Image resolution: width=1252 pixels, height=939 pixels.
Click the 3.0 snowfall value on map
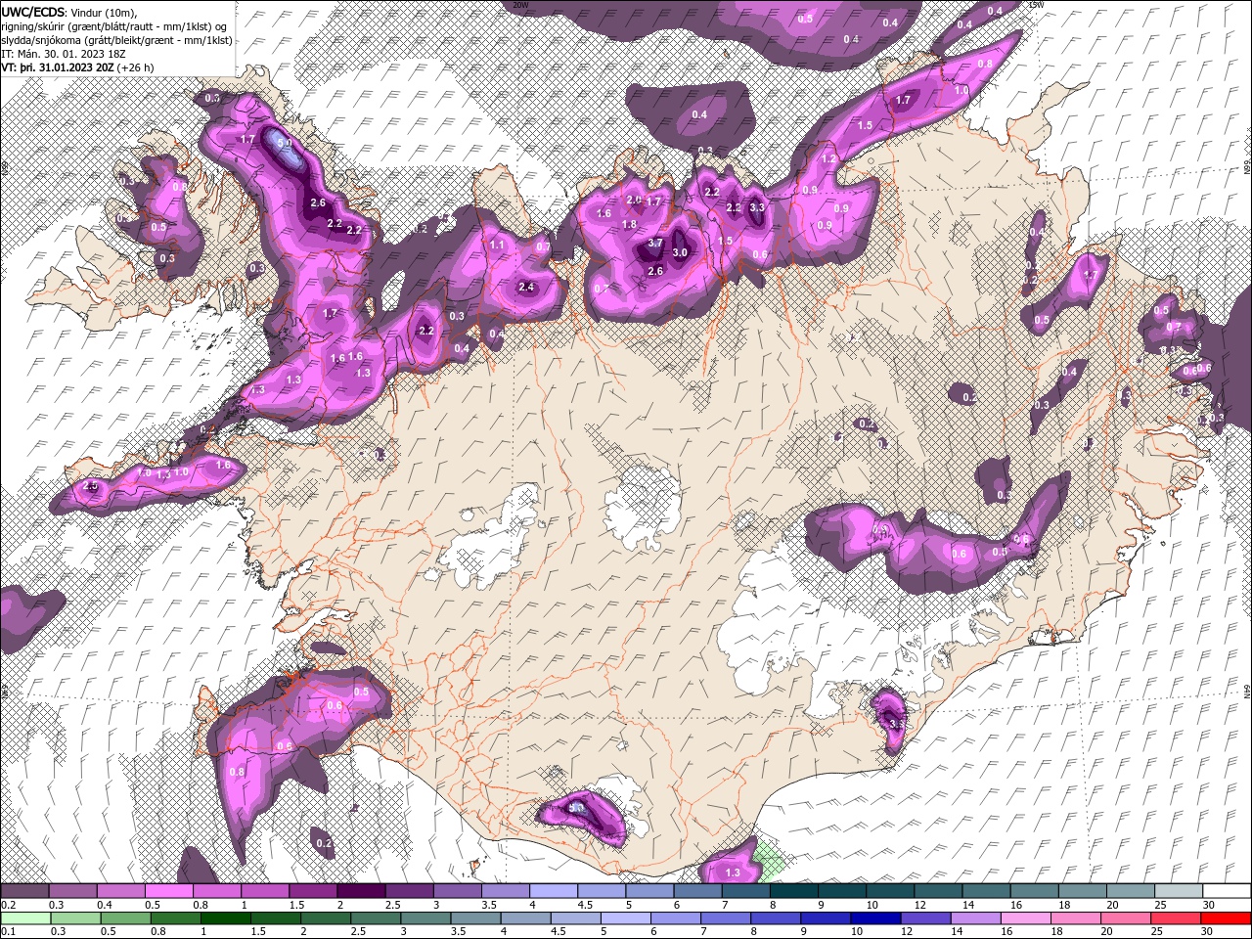(x=681, y=252)
